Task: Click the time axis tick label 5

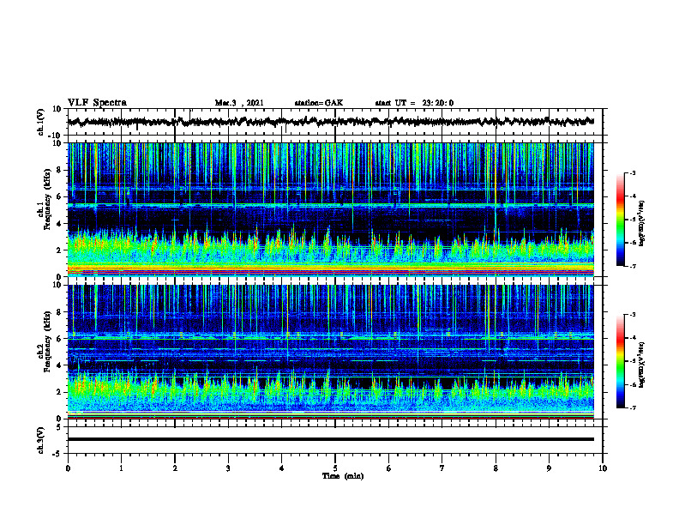Action: click(335, 468)
